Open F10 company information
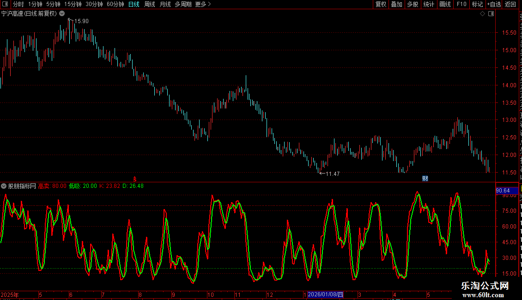 click(461, 4)
